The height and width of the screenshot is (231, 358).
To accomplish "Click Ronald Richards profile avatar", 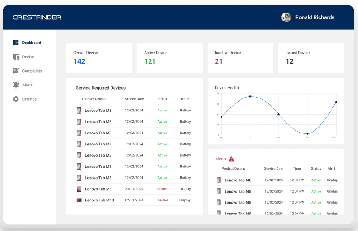I will tap(286, 17).
